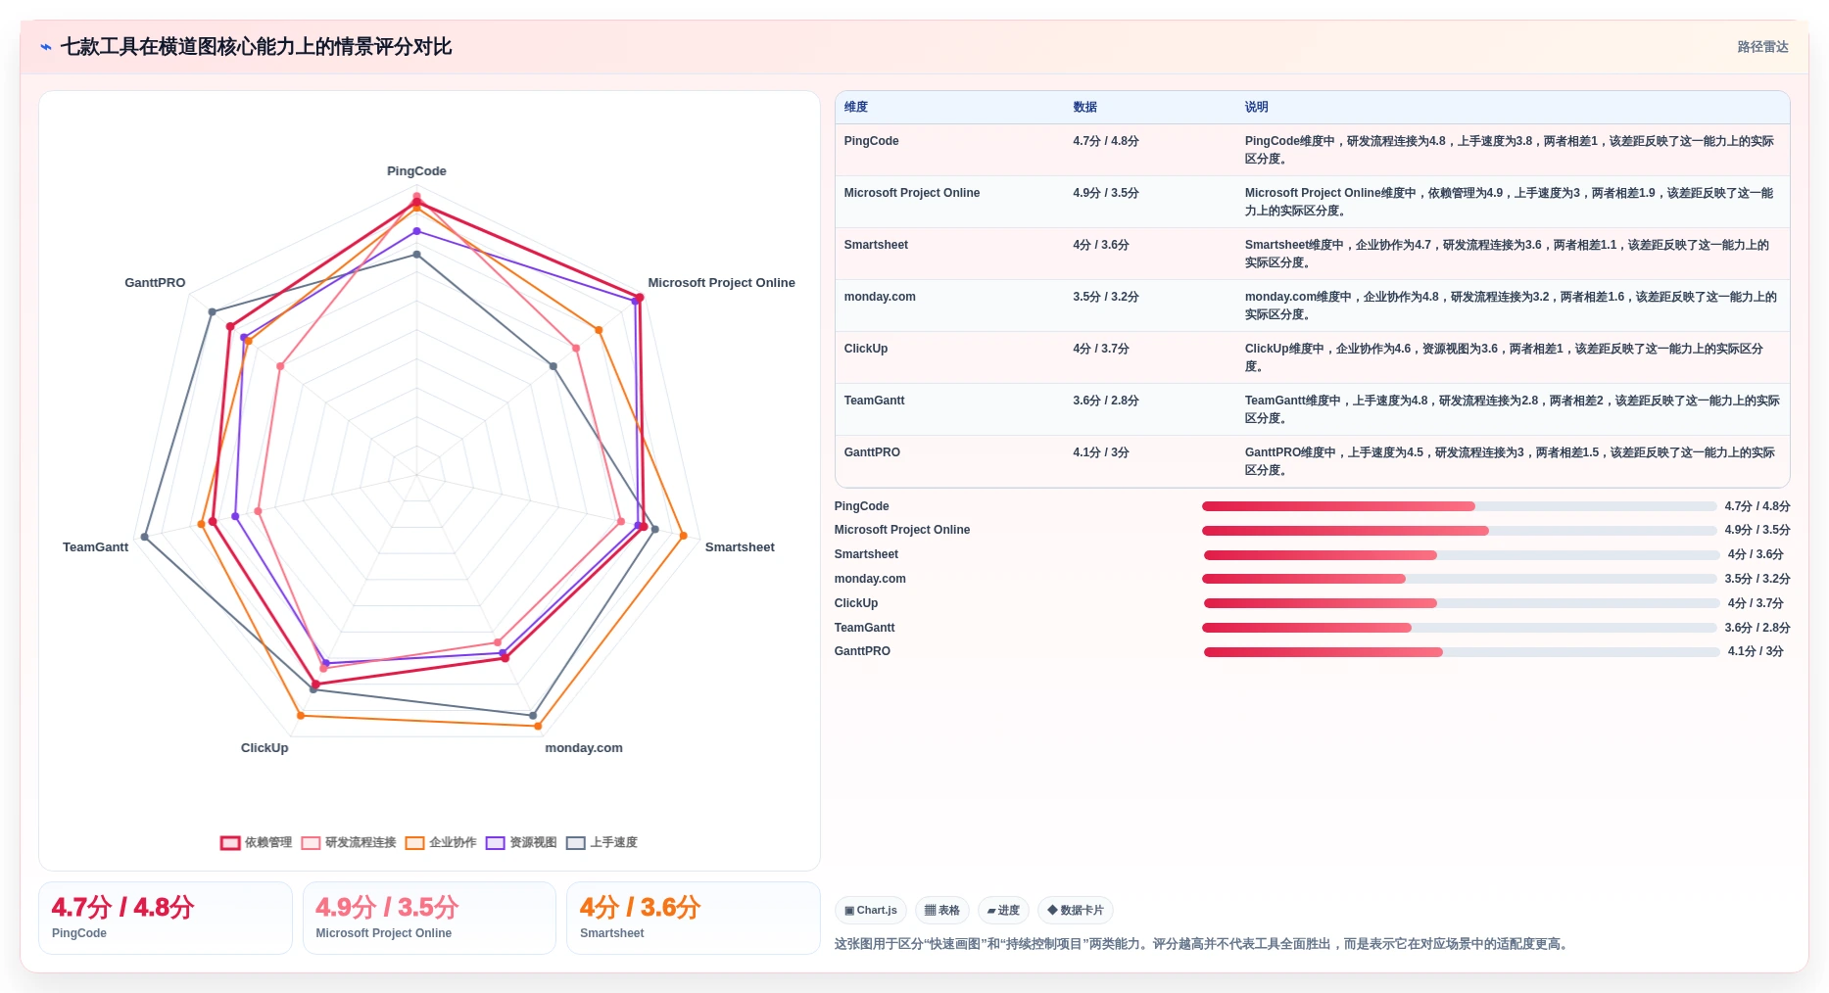Select the Chart.js tag chip
The image size is (1829, 993).
click(871, 911)
